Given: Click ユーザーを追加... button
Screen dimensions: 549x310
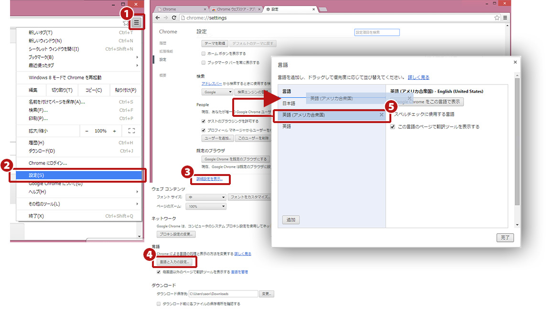Looking at the screenshot, I should 217,138.
